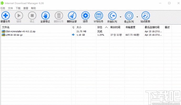
Task: Click the 新建任务 plus icon
Action: click(6, 15)
